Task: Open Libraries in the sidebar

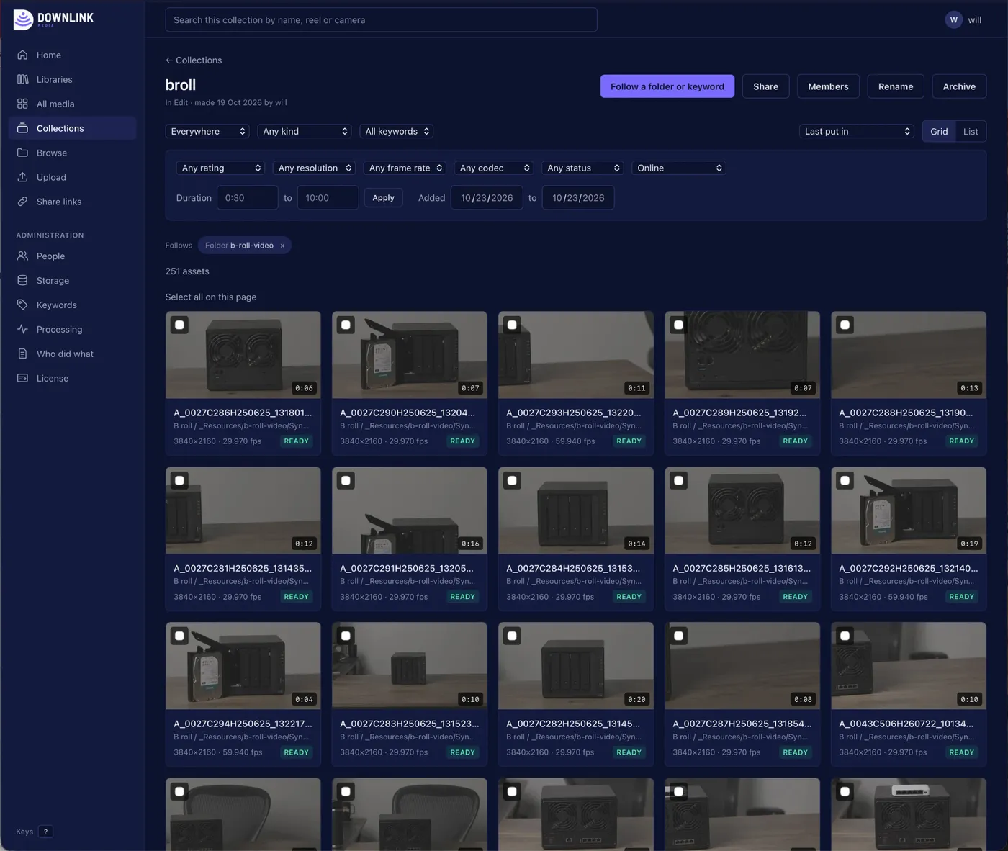Action: tap(72, 79)
